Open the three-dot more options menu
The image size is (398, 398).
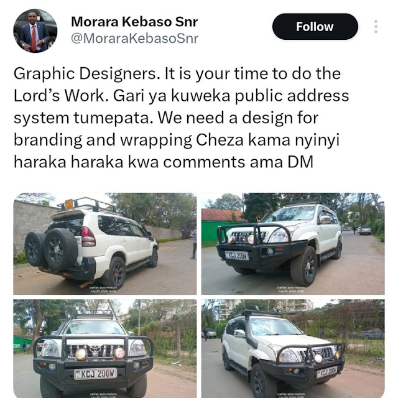[x=376, y=26]
